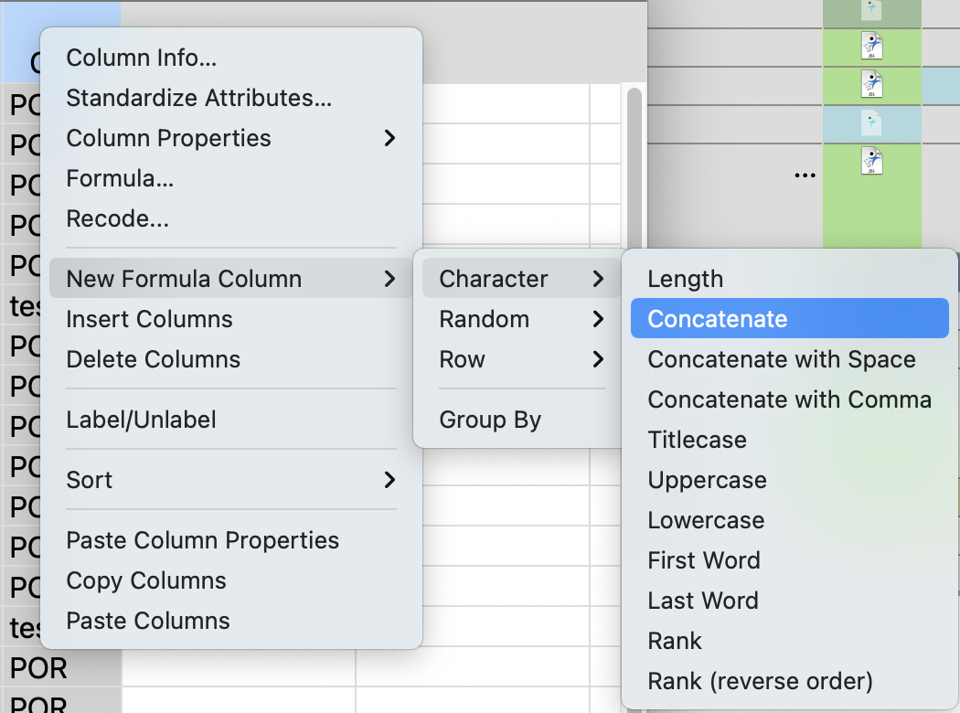960x713 pixels.
Task: Choose Standardize Attributes… menu entry
Action: click(x=198, y=98)
